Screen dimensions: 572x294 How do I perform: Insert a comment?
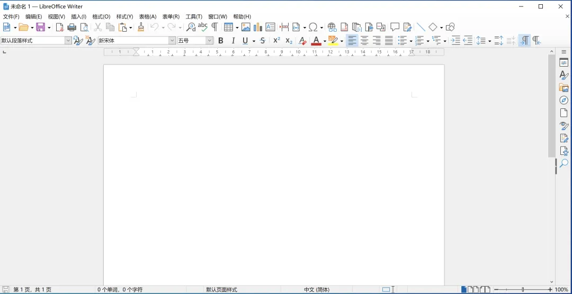coord(395,27)
